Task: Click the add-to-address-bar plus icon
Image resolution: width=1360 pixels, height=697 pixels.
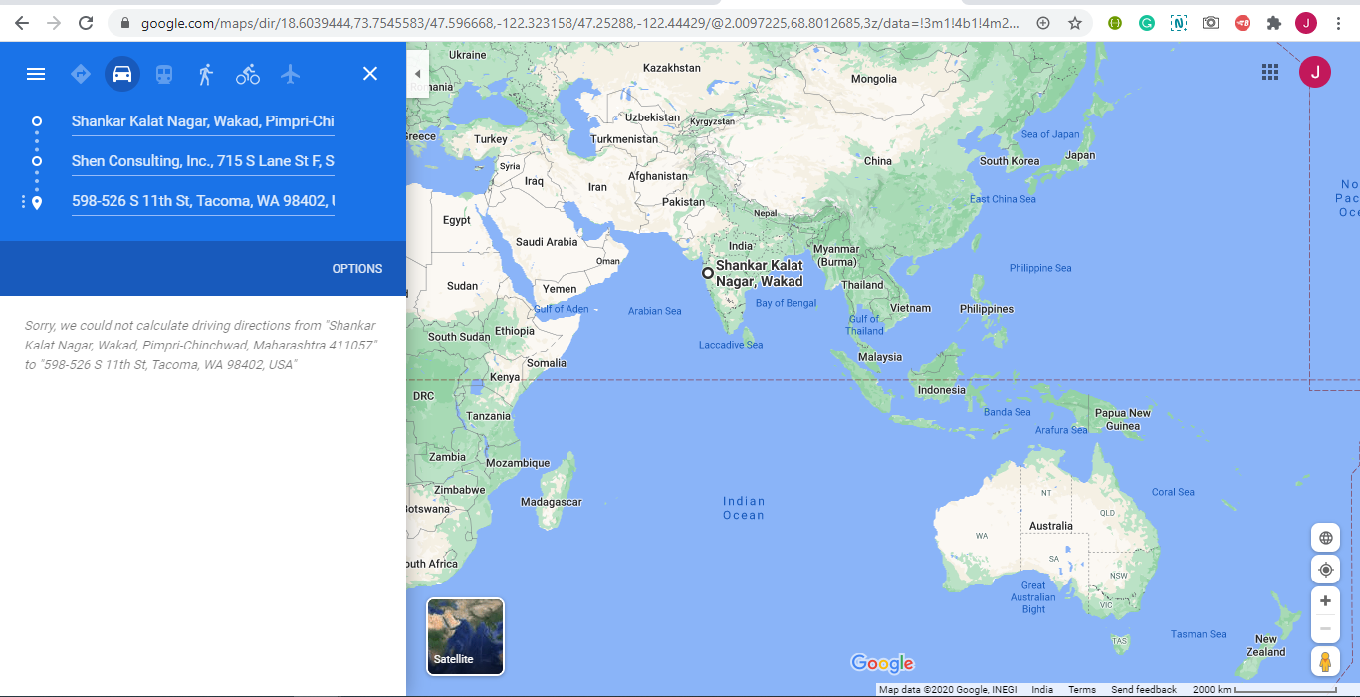Action: (1043, 23)
